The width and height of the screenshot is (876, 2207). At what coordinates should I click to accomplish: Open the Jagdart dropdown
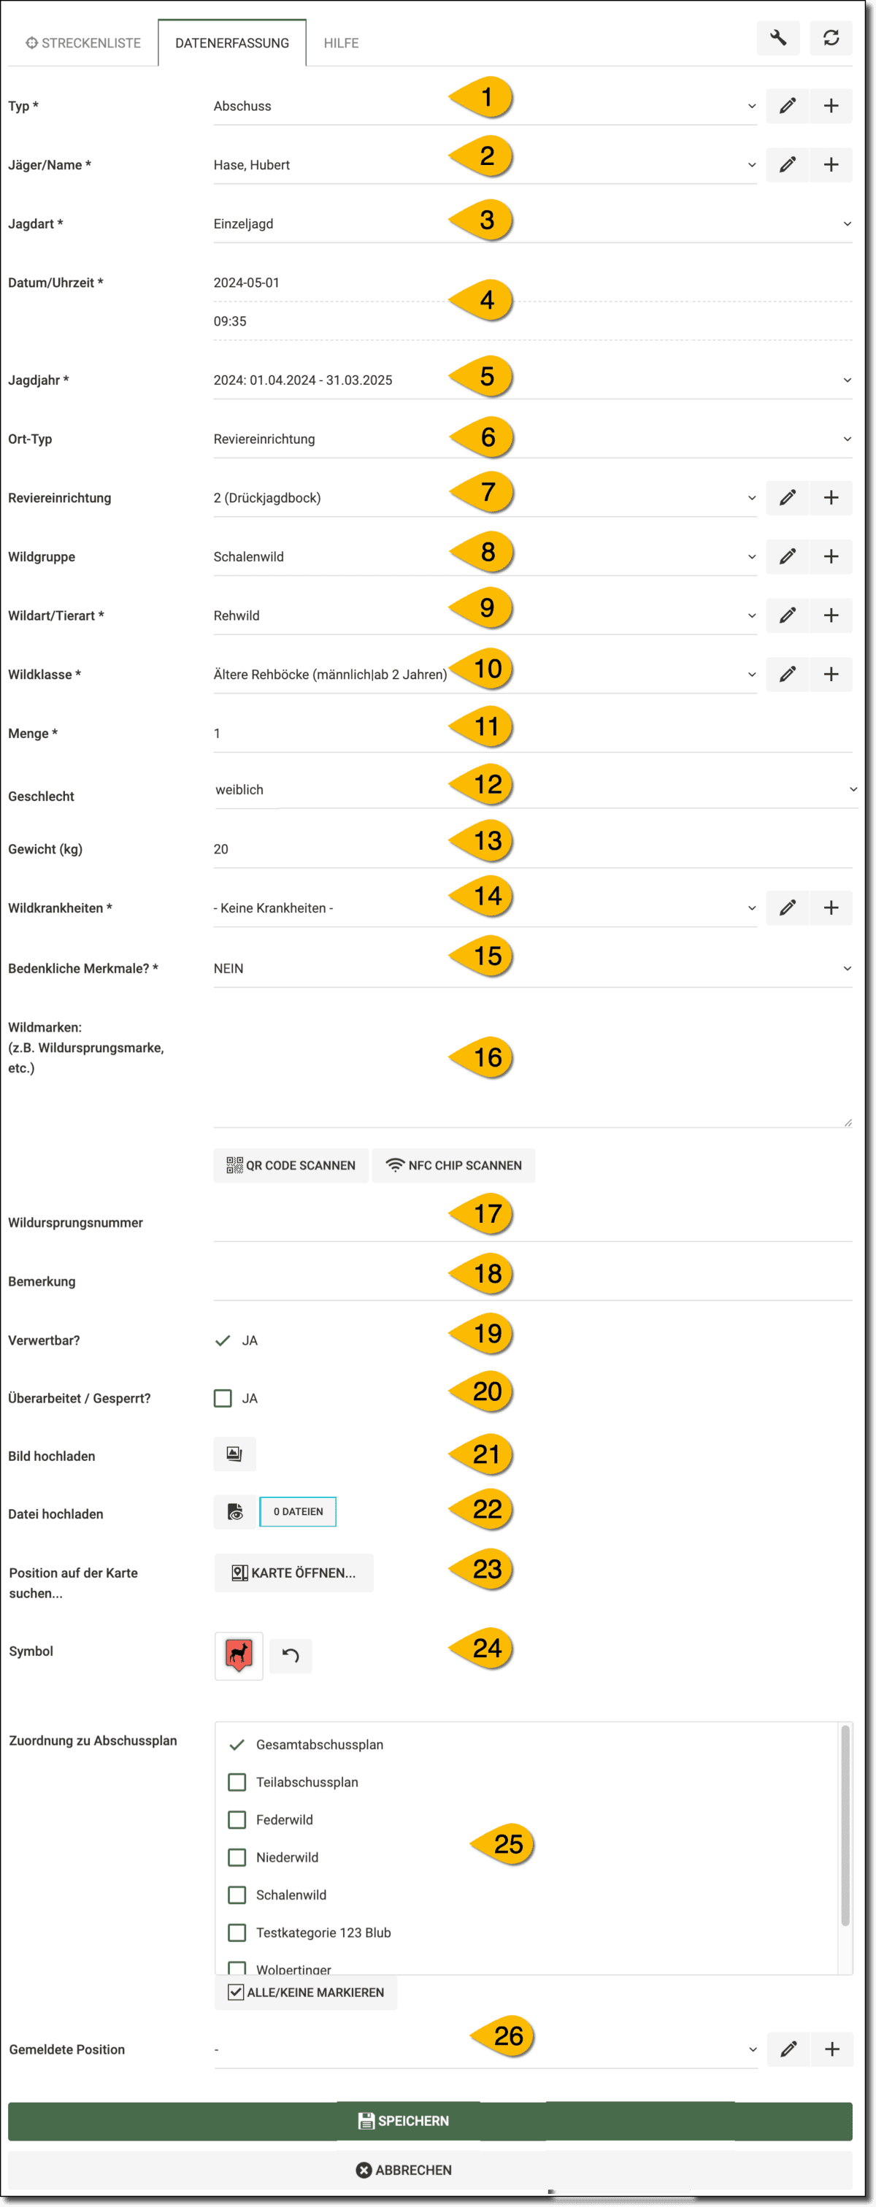coord(531,223)
